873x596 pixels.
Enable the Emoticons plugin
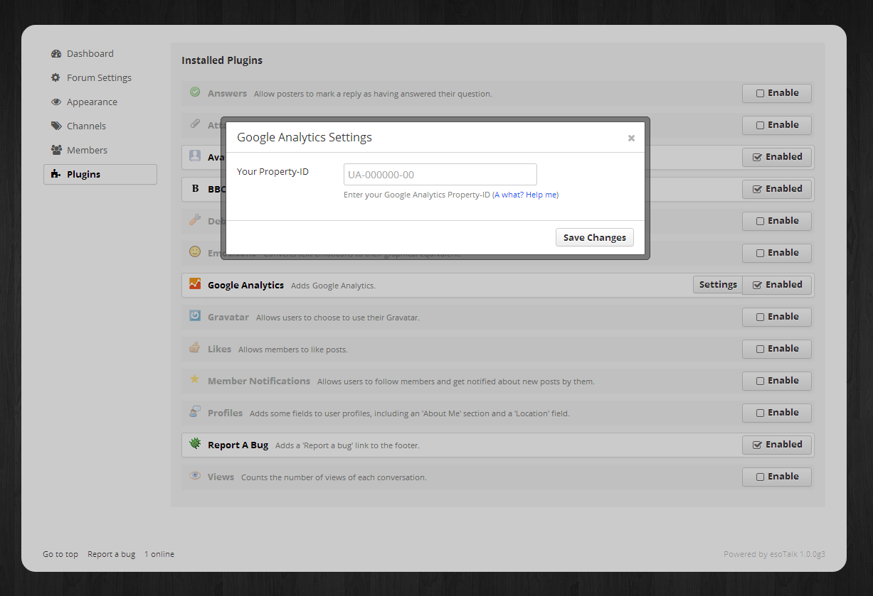pos(777,253)
